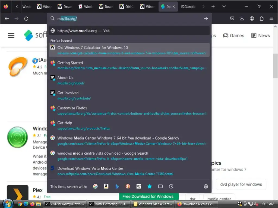This screenshot has width=278, height=208.
Task: Switch to tab with the red-and-white flower icon
Action: (86, 6)
